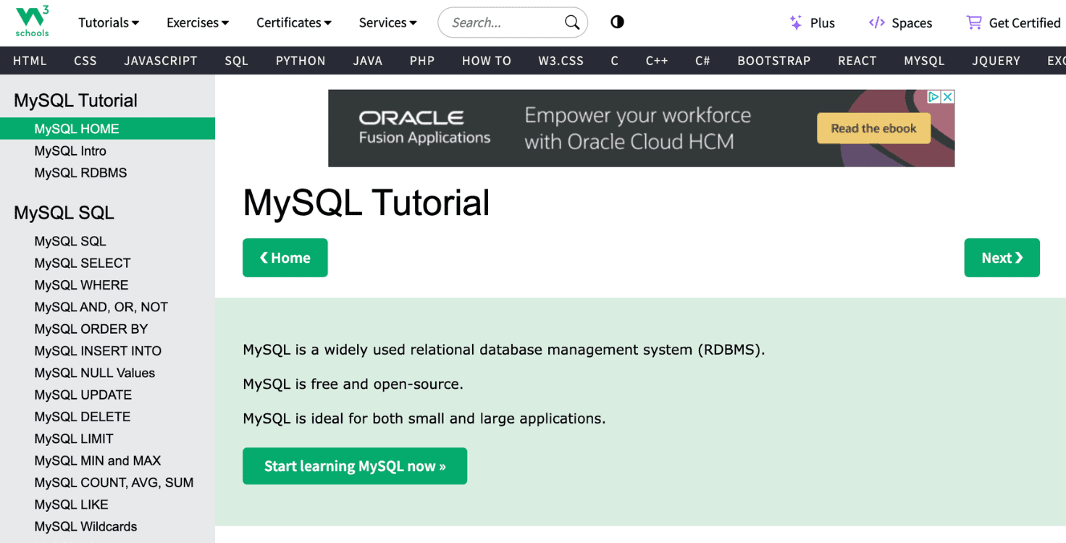Open the Spaces code icon

click(x=876, y=22)
